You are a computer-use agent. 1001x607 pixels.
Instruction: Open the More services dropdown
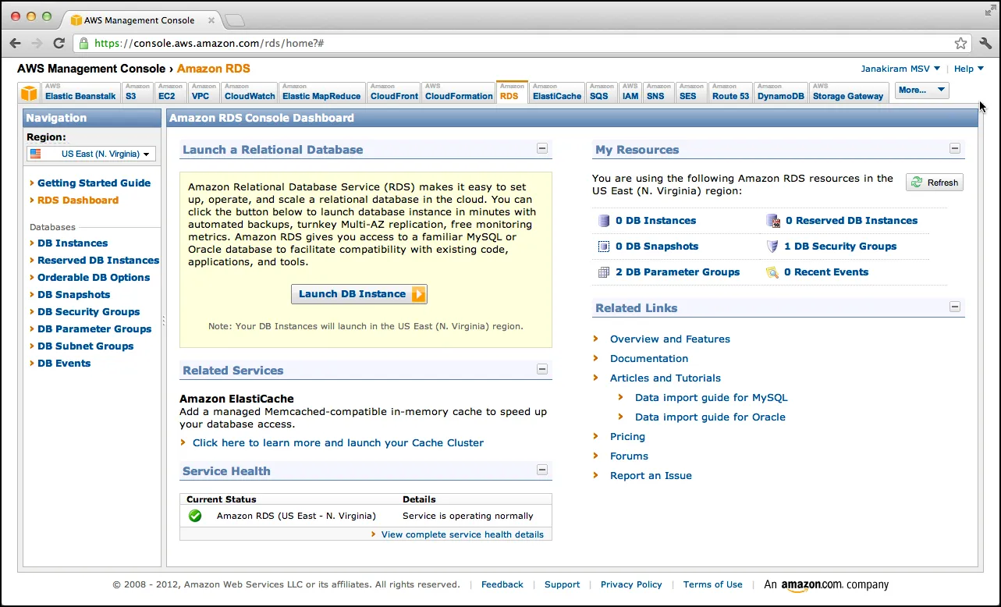(921, 91)
